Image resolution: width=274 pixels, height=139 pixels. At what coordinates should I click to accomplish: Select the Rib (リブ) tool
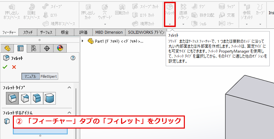point(198,7)
